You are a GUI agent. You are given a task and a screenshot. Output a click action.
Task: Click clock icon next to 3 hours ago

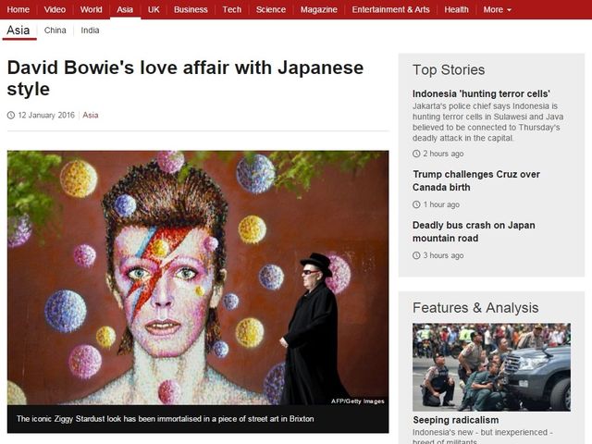(417, 255)
